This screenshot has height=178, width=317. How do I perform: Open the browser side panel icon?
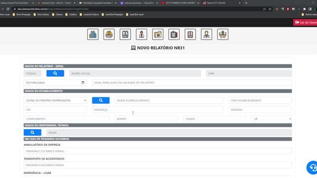pyautogui.click(x=310, y=9)
